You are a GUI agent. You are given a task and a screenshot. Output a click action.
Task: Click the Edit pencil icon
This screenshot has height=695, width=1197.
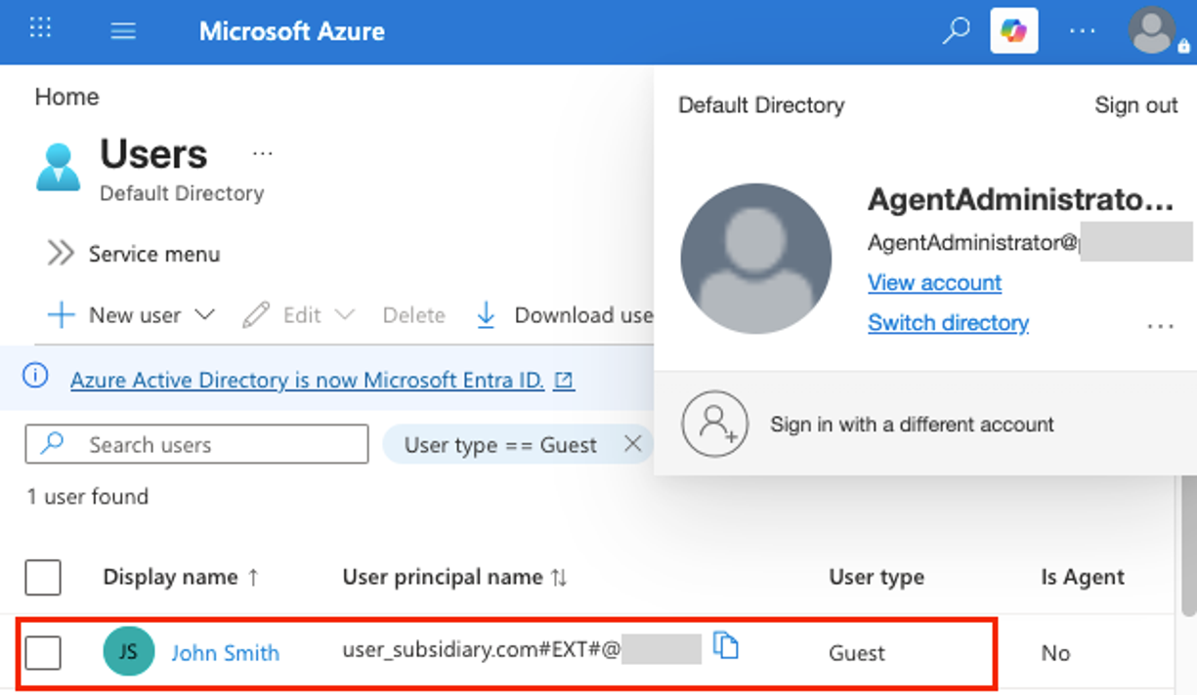tap(256, 315)
